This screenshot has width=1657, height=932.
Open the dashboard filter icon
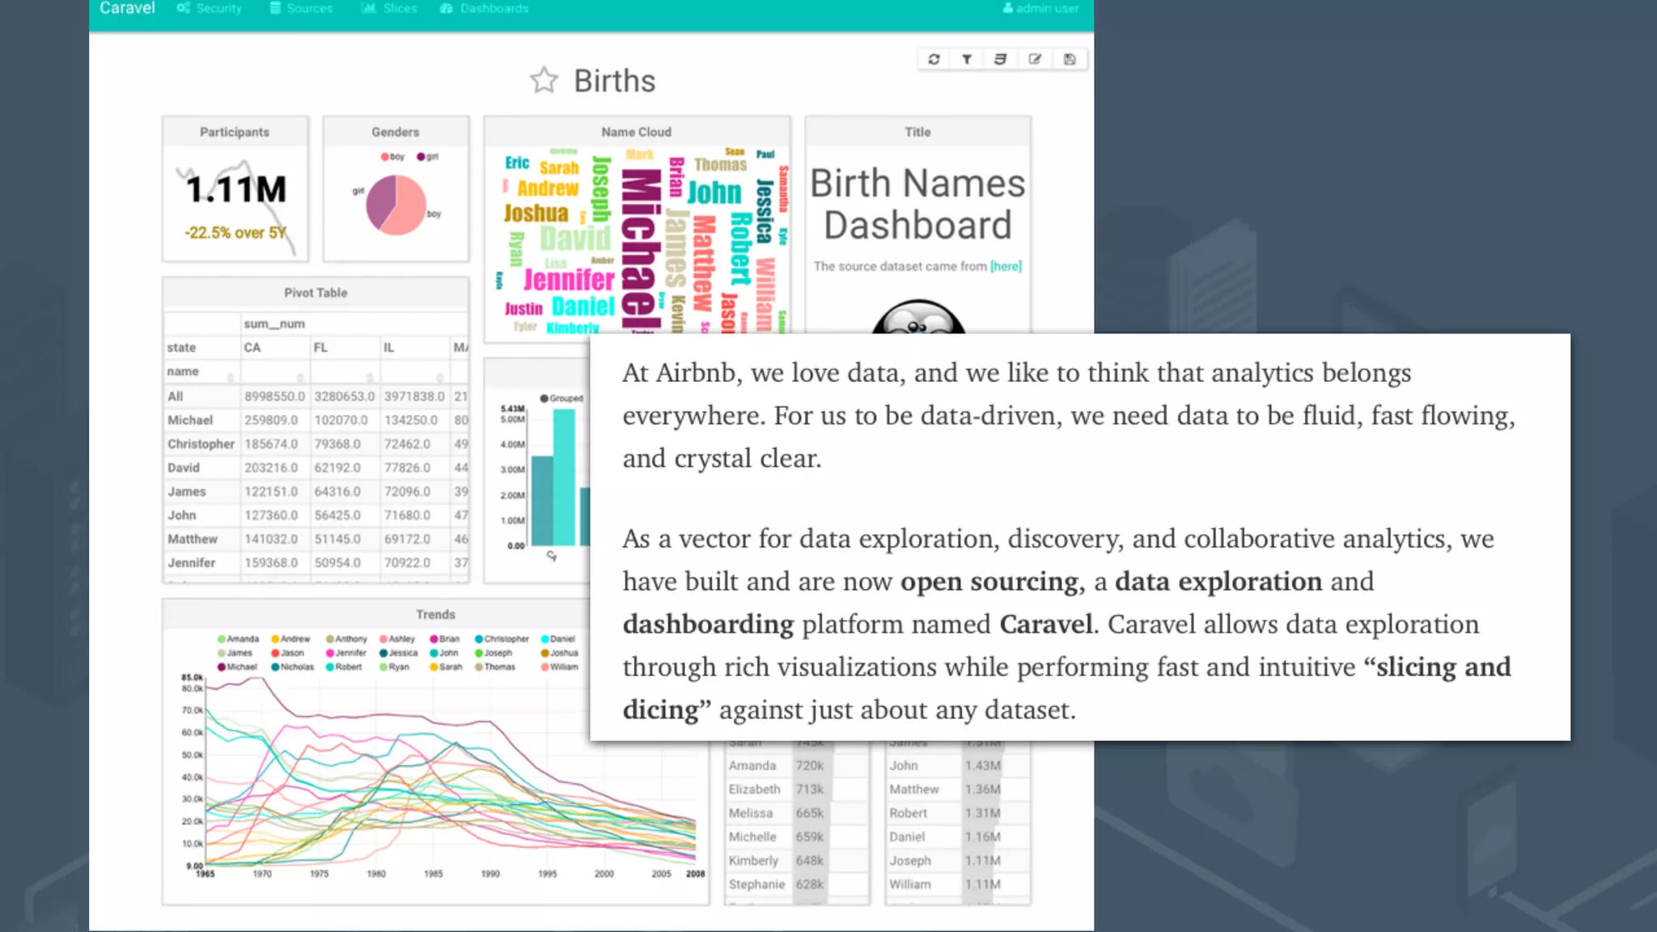967,59
